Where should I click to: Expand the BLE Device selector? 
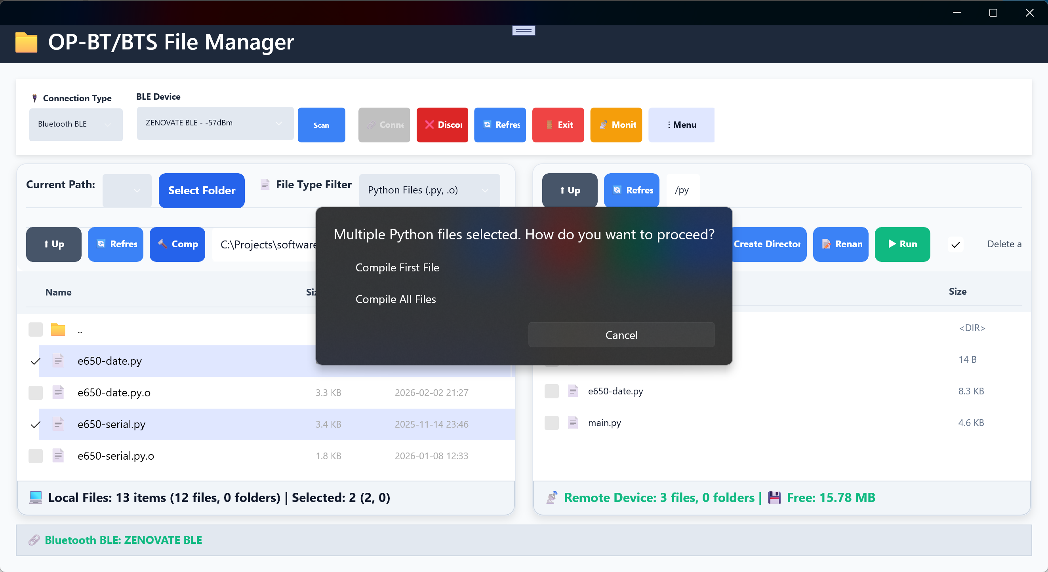(x=215, y=123)
